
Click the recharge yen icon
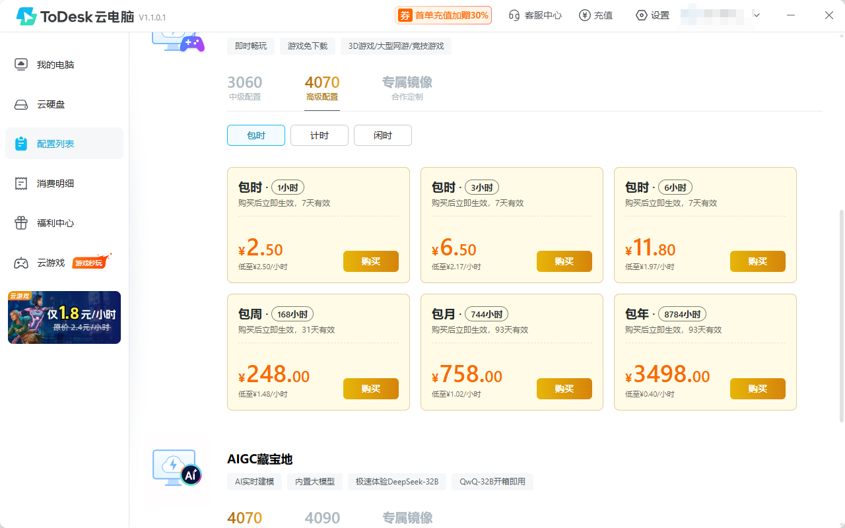[x=584, y=15]
